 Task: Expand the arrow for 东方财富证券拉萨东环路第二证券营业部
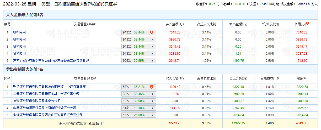(x=152, y=61)
